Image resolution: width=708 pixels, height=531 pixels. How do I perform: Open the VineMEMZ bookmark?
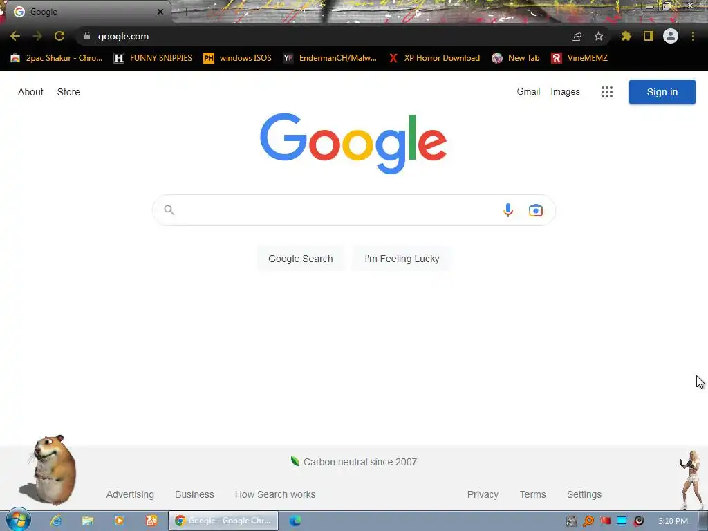(579, 58)
